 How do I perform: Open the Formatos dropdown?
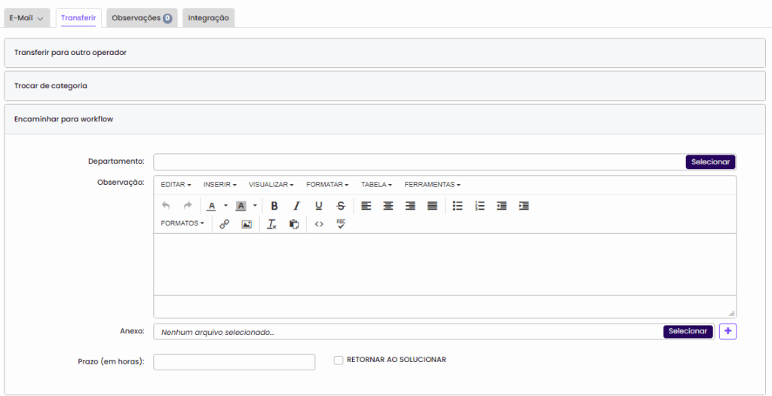coord(182,224)
